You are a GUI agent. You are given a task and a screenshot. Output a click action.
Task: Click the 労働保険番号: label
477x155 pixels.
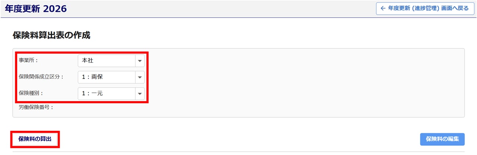(36, 107)
